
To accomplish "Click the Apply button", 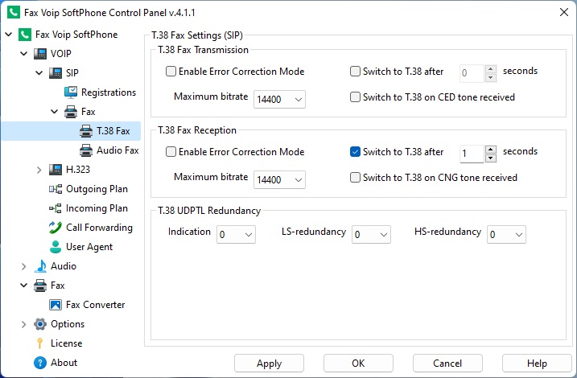I will pos(269,364).
